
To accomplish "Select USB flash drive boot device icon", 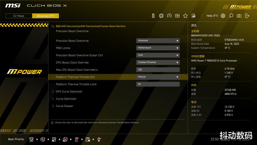I will click(77, 139).
